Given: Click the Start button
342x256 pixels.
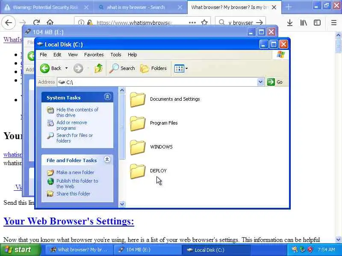Looking at the screenshot, I should (x=20, y=250).
